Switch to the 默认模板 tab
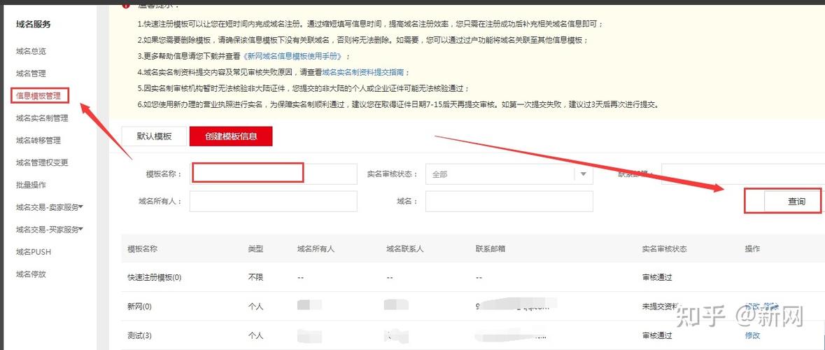 (154, 136)
